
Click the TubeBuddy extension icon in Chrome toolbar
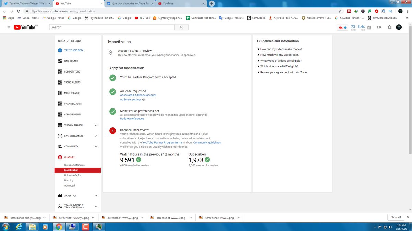[x=349, y=11]
